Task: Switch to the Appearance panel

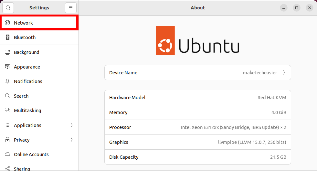Action: pos(39,67)
